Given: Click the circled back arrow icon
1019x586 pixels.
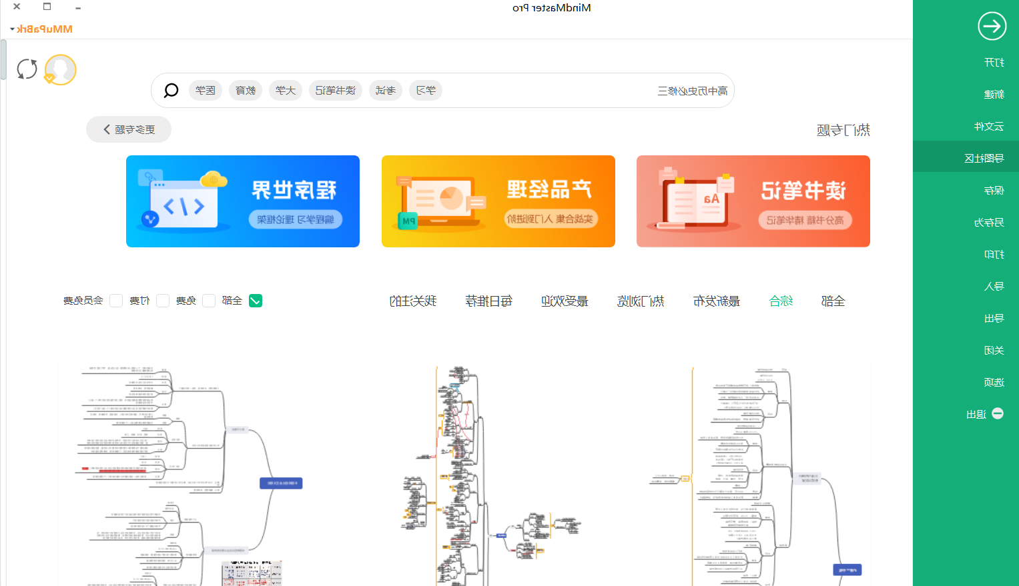Looking at the screenshot, I should tap(992, 27).
